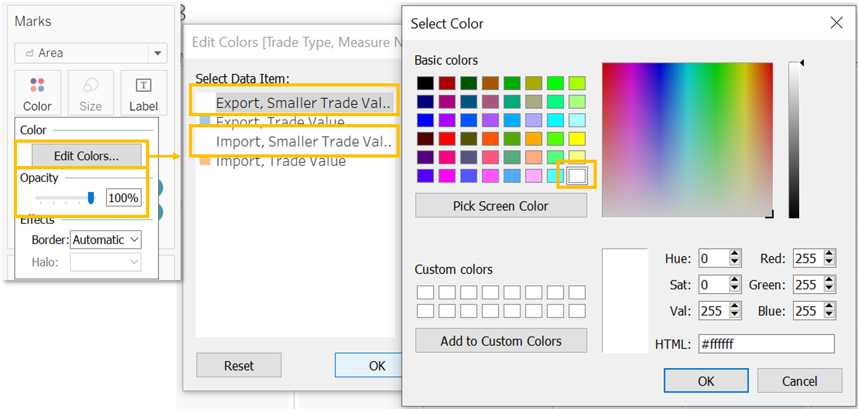
Task: Click Pick Screen Color button
Action: [x=501, y=206]
